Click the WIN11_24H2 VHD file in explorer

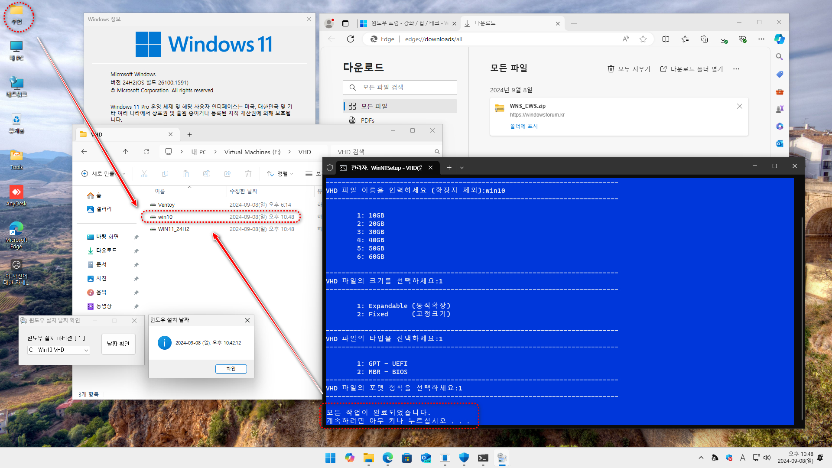(174, 228)
